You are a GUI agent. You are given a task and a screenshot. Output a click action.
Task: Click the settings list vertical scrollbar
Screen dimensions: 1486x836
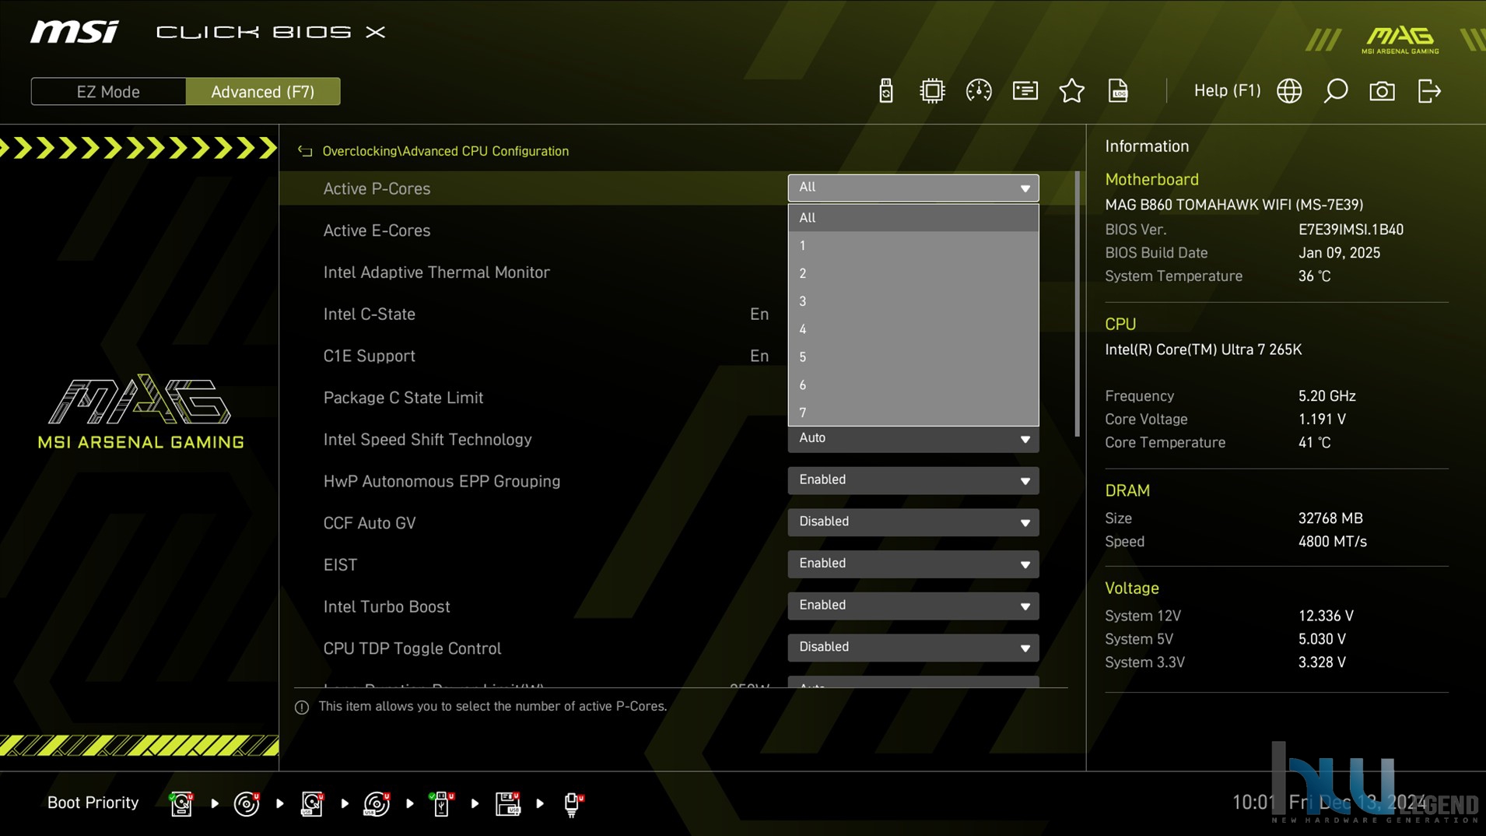1077,304
